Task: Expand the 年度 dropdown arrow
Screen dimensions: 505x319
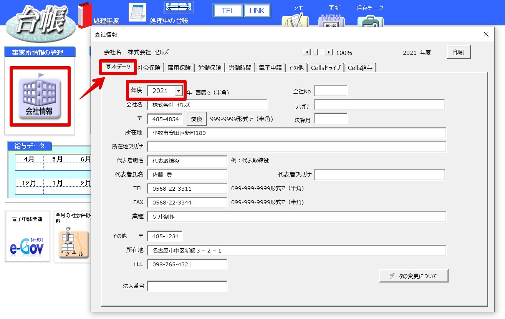Action: click(x=179, y=91)
